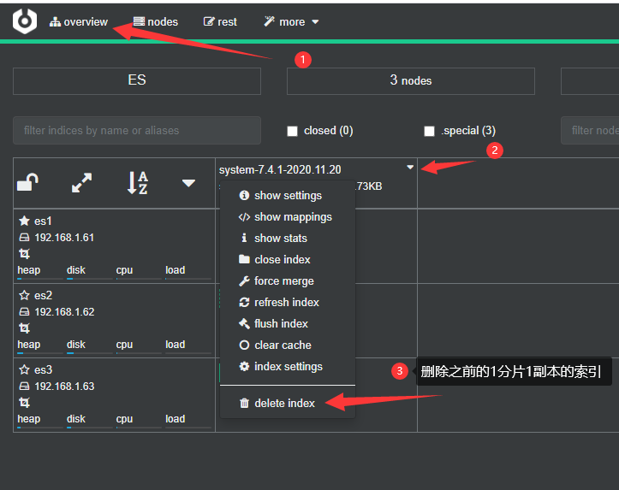Expand the more dropdown menu
This screenshot has height=490, width=619.
[x=291, y=22]
